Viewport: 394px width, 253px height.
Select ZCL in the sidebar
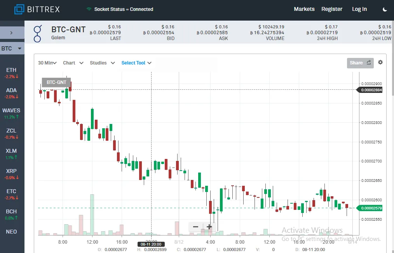coord(11,133)
